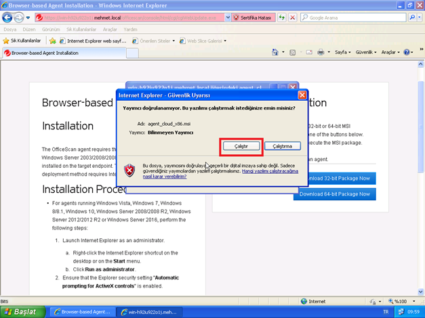Image resolution: width=425 pixels, height=318 pixels.
Task: Click the agent_cloud_x86.msi file name text
Action: point(169,124)
